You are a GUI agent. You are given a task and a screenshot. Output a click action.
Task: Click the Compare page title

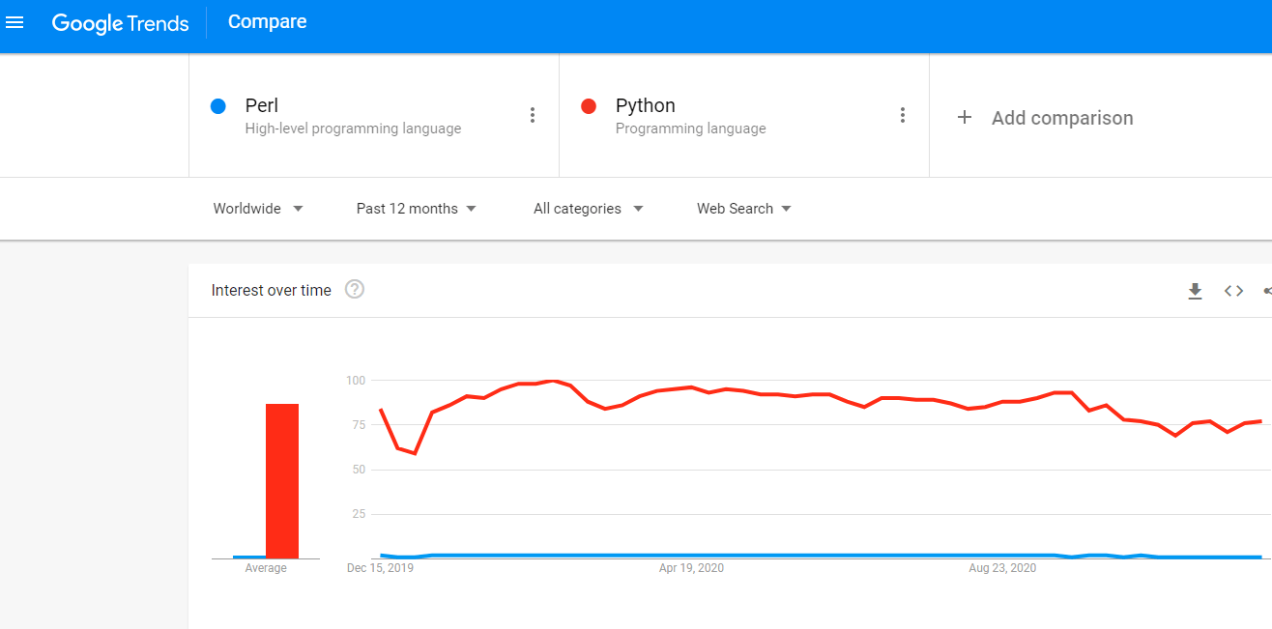(267, 22)
